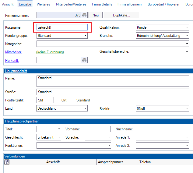Image resolution: width=193 pixels, height=173 pixels.
Task: Open the Firma Details tab
Action: click(102, 4)
